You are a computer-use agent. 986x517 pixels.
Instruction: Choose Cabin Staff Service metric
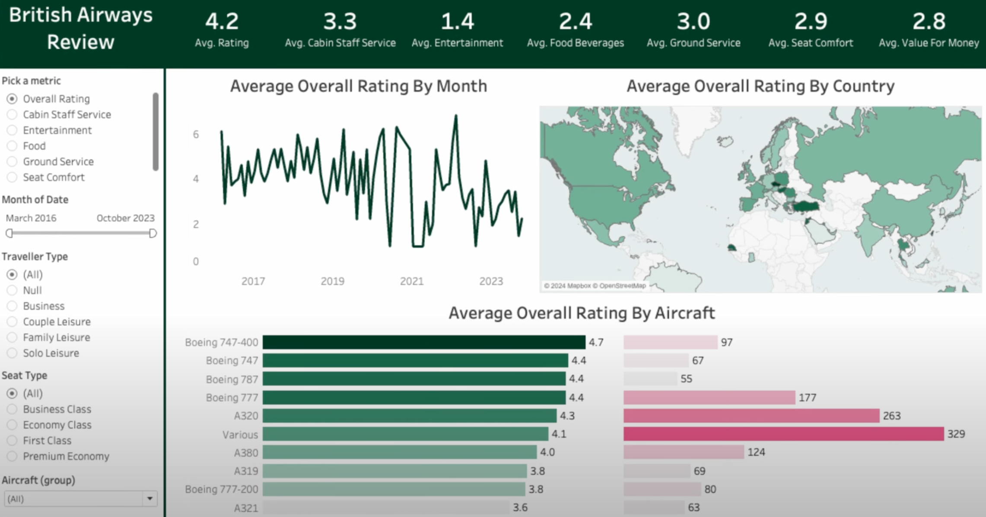pos(12,114)
